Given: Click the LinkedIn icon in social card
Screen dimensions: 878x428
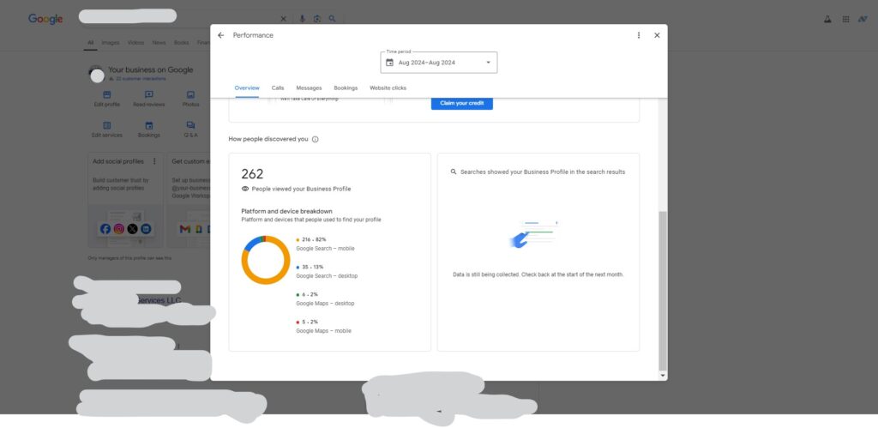Looking at the screenshot, I should 146,228.
